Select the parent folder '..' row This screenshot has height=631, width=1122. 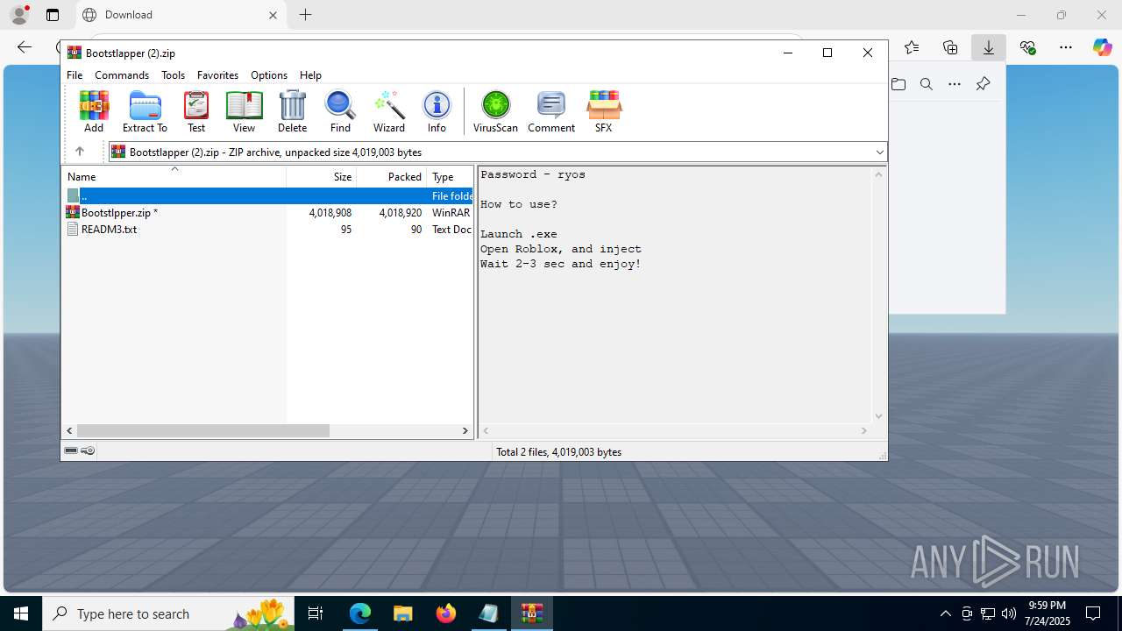(268, 196)
